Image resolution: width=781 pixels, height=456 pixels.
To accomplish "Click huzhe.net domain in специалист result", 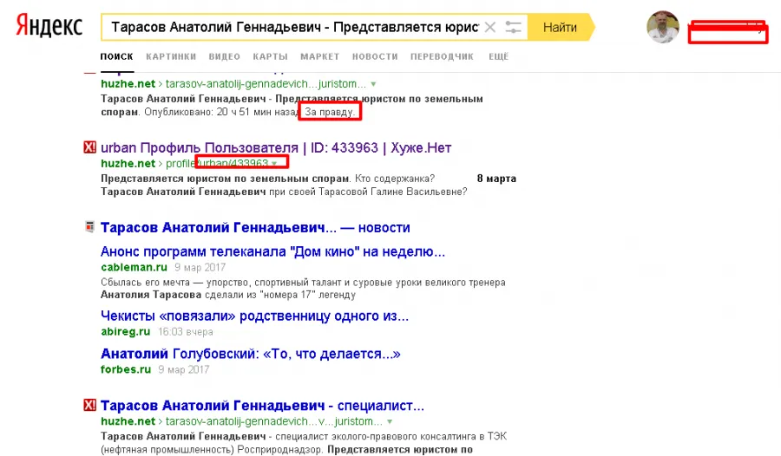I will coord(128,421).
